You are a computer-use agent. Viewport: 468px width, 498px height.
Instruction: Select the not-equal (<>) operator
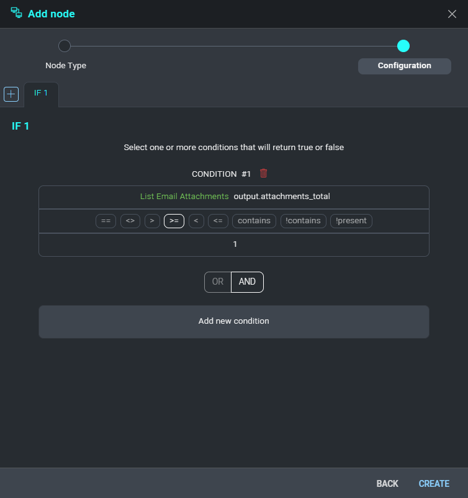130,221
